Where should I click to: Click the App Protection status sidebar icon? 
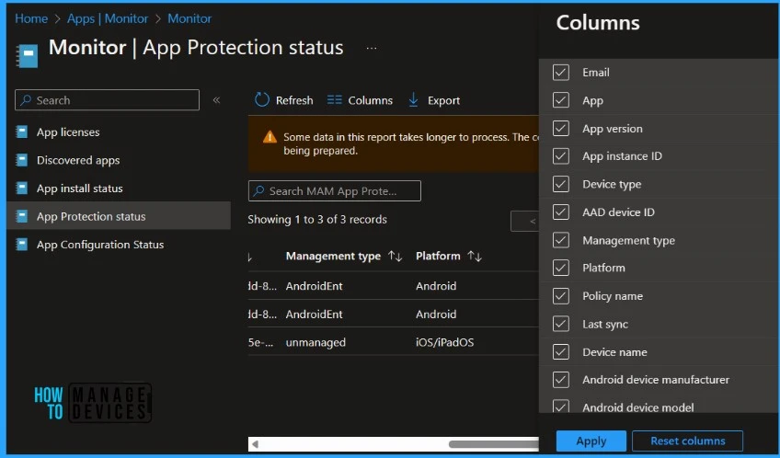[21, 216]
